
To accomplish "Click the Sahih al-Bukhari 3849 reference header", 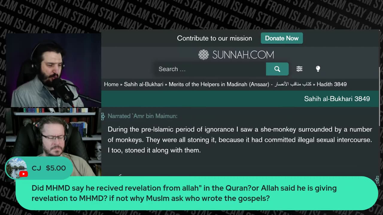I will (337, 99).
